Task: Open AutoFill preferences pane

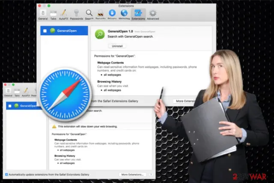Action: pyautogui.click(x=63, y=15)
